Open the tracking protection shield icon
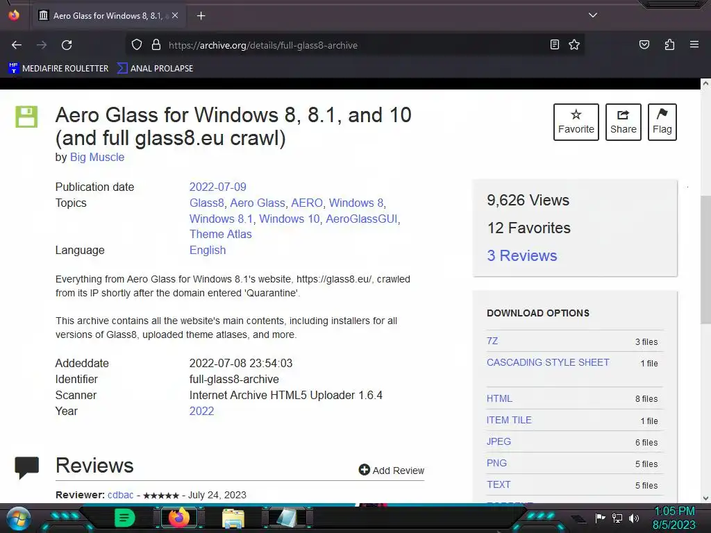 pos(137,45)
